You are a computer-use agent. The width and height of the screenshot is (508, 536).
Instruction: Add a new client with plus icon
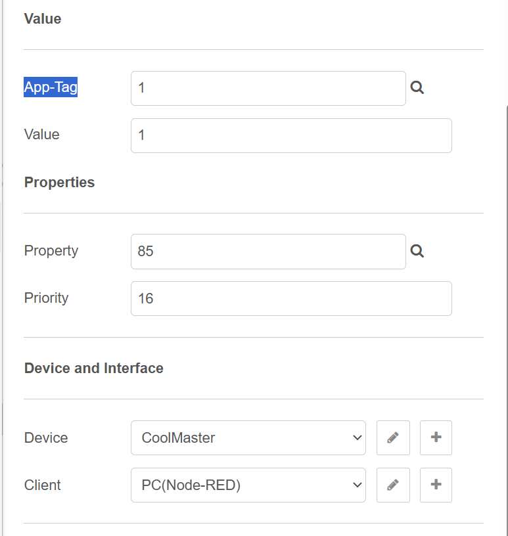436,485
